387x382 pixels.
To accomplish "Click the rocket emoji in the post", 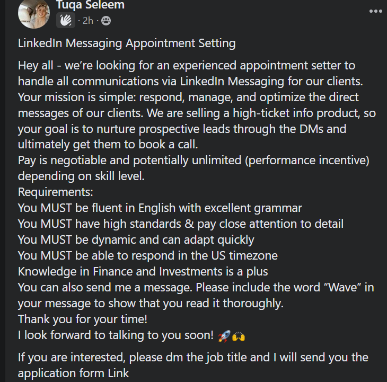I will point(224,336).
